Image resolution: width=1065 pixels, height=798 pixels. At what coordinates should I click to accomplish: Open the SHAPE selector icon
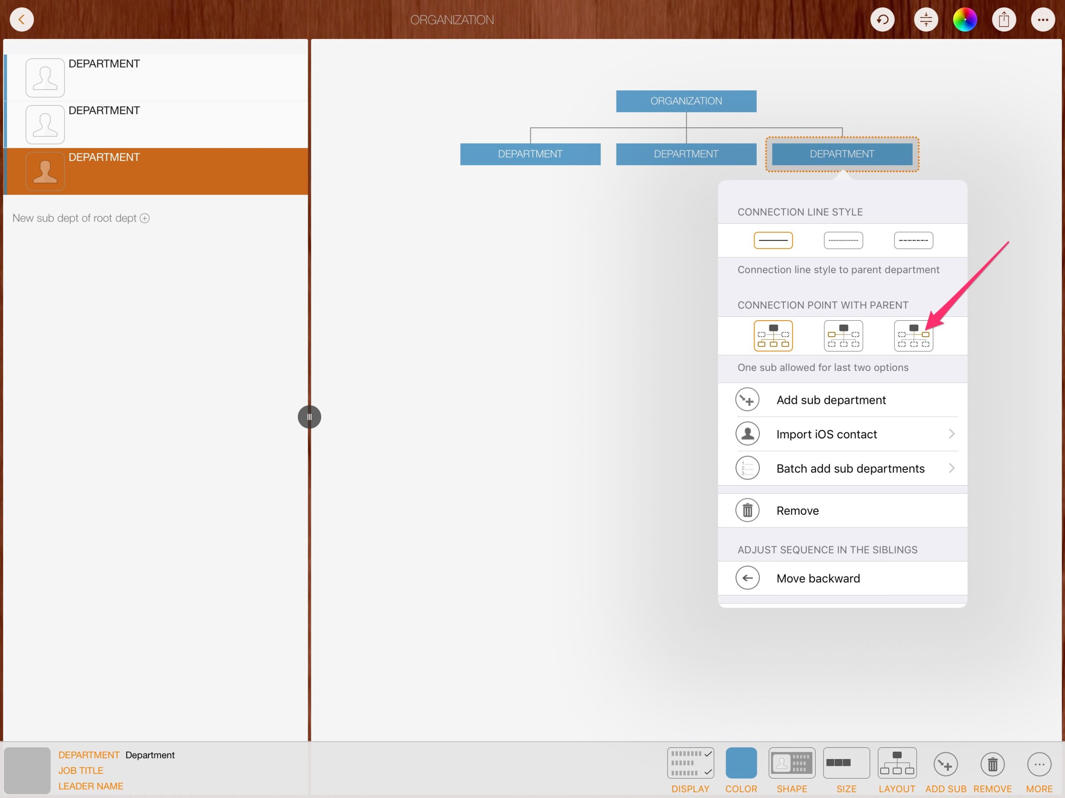tap(791, 763)
